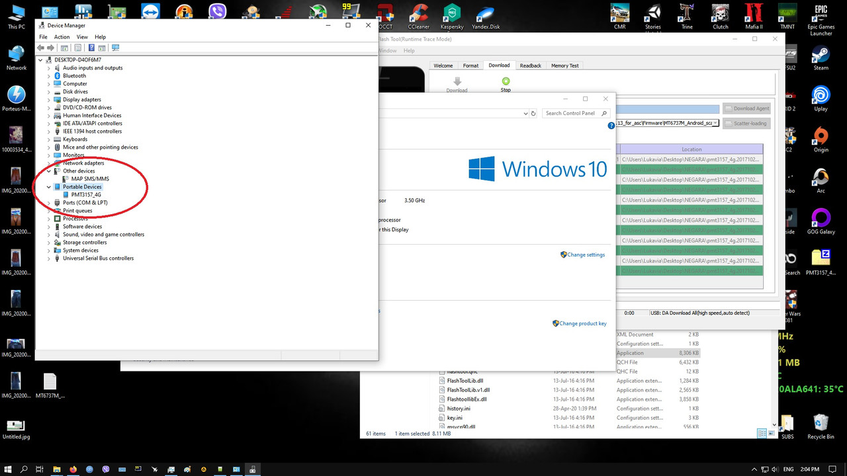Click the Viber icon on the taskbar
Viewport: 847px width, 476px height.
point(106,469)
